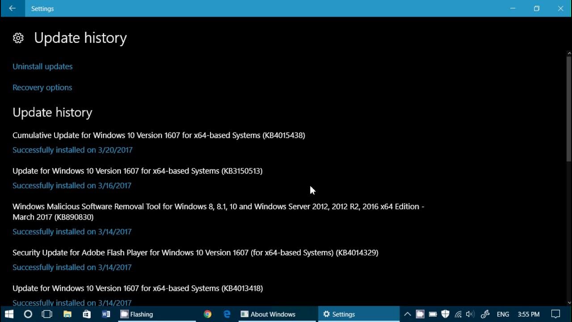Select Adobe Flash Player KB4014329 entry text
This screenshot has width=572, height=322.
(195, 253)
